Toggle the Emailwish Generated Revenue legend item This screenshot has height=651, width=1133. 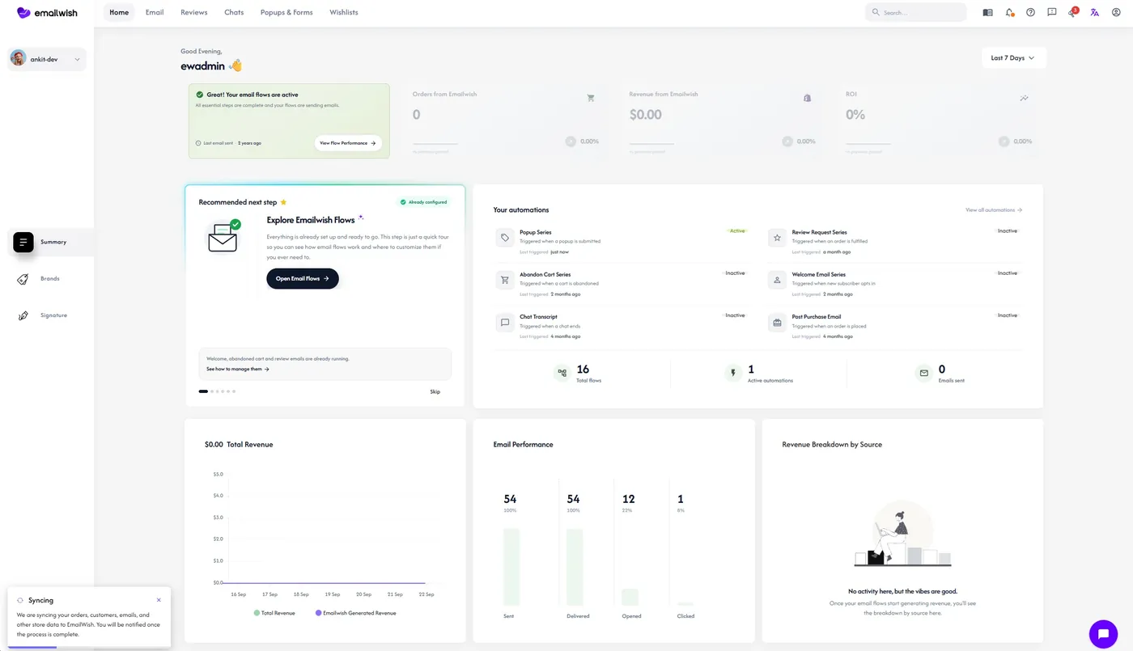[x=356, y=613]
